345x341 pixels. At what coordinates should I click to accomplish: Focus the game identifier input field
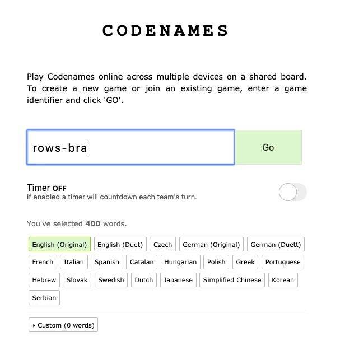130,147
